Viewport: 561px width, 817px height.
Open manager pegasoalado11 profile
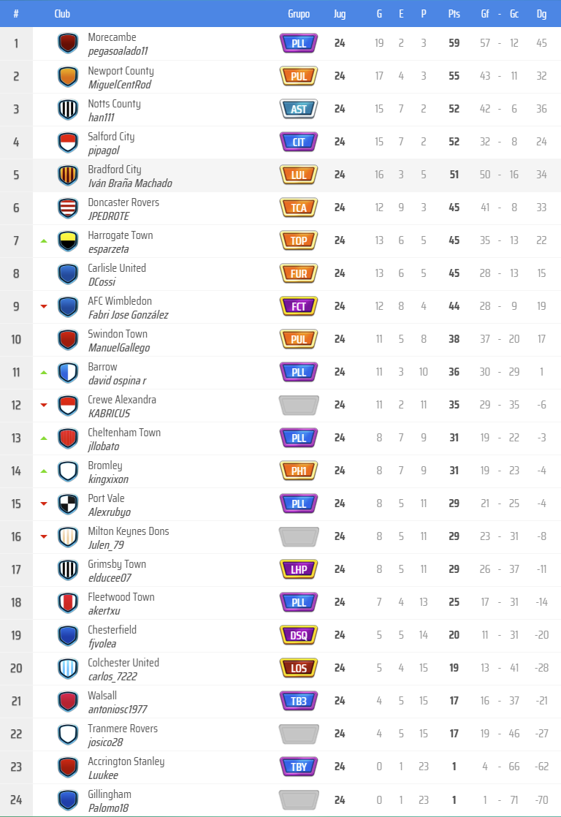(118, 51)
